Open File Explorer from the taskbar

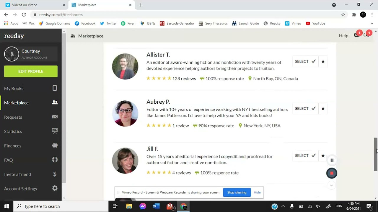[x=129, y=206]
